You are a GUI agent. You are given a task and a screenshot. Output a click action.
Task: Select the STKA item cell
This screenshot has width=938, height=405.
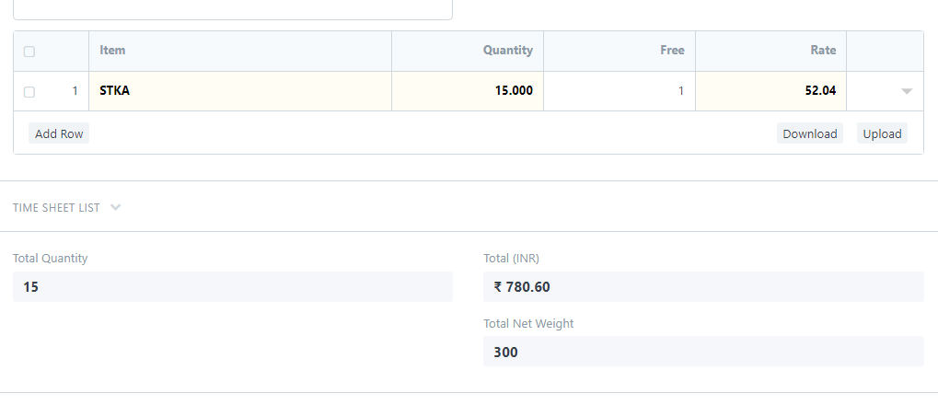coord(240,91)
